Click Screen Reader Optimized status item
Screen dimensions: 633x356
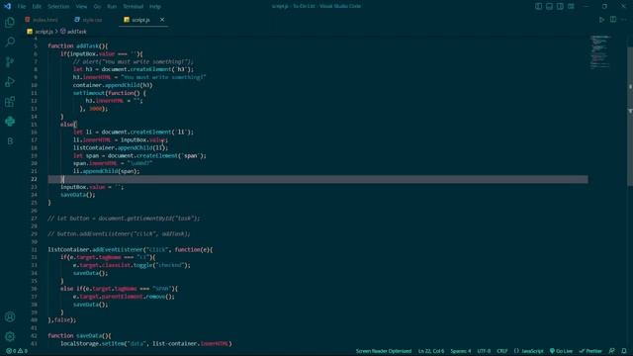(x=384, y=351)
